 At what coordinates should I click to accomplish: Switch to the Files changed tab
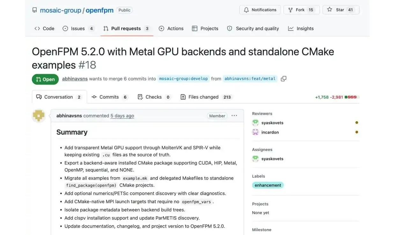(206, 97)
